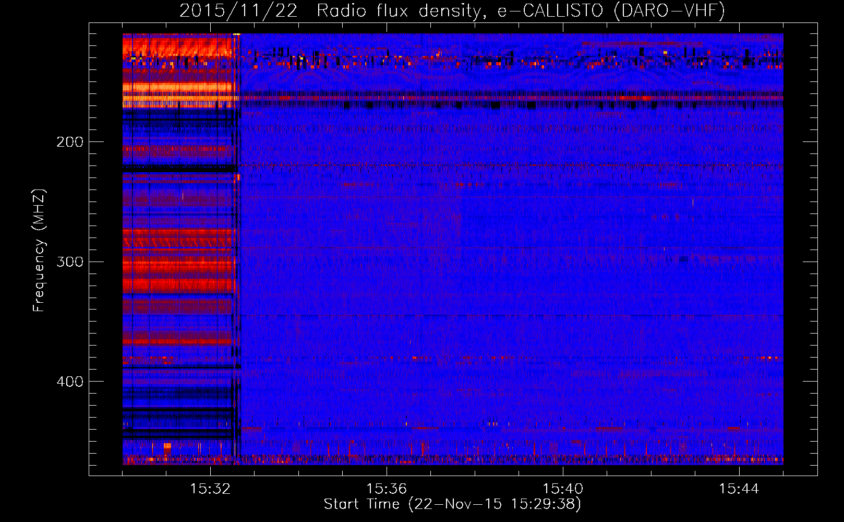
Task: Click the "Frequency (MHZ)" vertical axis label
Action: click(39, 251)
